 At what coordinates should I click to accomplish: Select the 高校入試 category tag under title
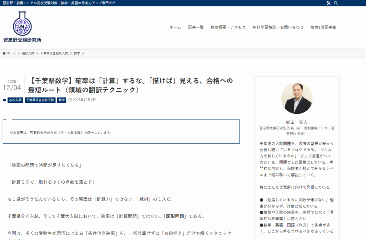[x=15, y=100]
